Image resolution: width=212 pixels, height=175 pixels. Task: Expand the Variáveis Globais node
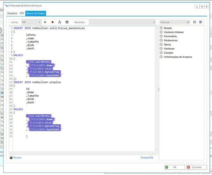pos(161,32)
